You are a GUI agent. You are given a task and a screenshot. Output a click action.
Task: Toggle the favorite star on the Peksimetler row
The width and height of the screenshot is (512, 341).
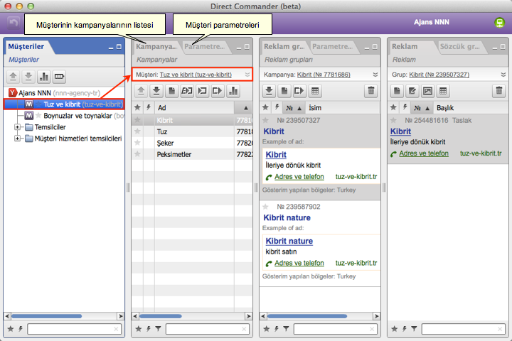(137, 154)
